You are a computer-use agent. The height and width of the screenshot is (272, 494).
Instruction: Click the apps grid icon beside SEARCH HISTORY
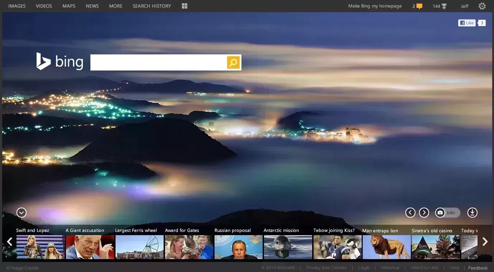coord(184,6)
